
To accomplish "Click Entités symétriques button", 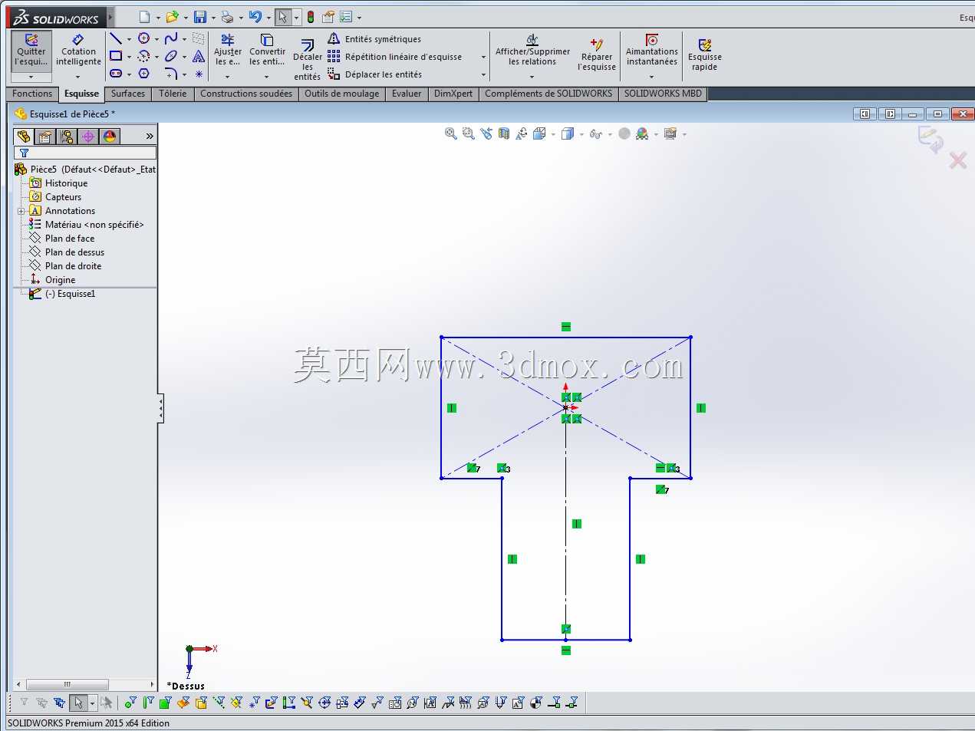I will pos(374,39).
